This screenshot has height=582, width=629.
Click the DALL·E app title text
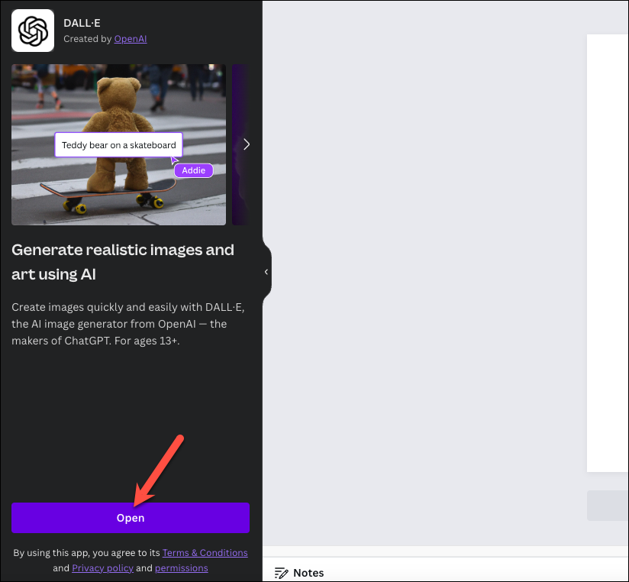82,23
